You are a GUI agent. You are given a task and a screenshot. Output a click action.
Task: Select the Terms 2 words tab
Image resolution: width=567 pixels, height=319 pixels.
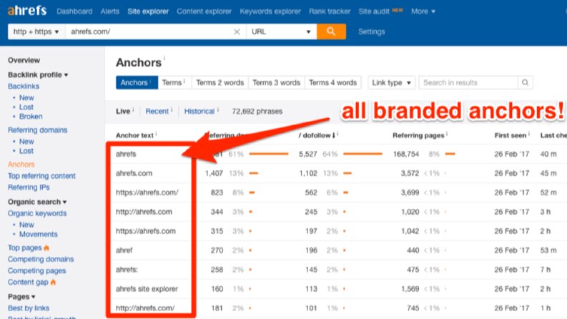[x=220, y=82]
